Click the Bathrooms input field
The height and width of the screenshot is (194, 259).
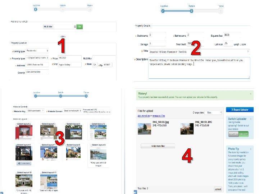(195, 35)
